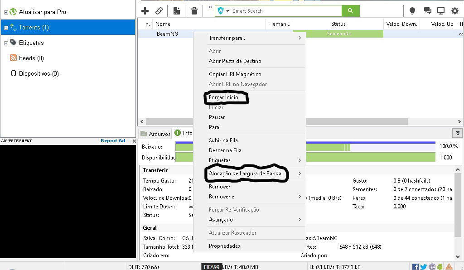Click the Report Ad link
The image size is (464, 270).
(x=113, y=141)
